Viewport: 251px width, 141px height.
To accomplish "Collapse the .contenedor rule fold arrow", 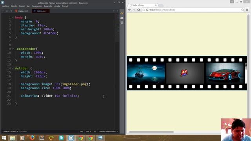I will tap(13, 49).
